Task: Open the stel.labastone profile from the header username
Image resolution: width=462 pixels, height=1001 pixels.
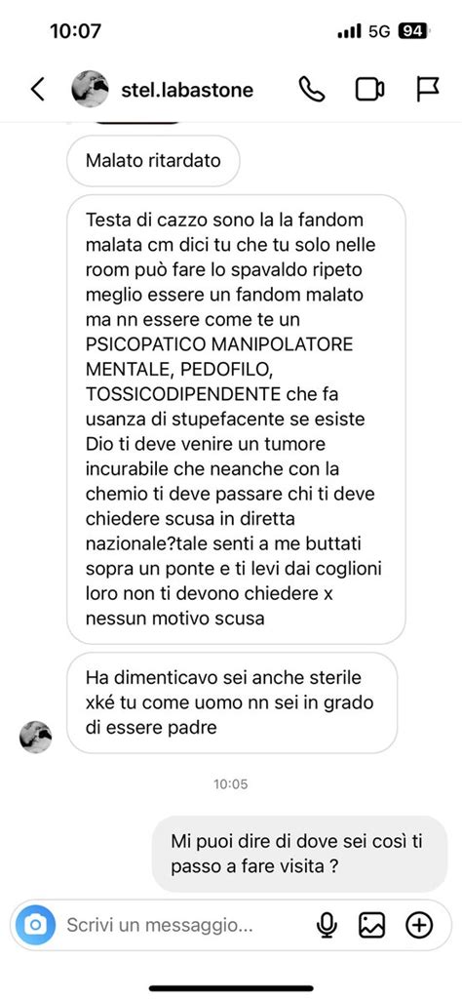Action: pyautogui.click(x=187, y=90)
